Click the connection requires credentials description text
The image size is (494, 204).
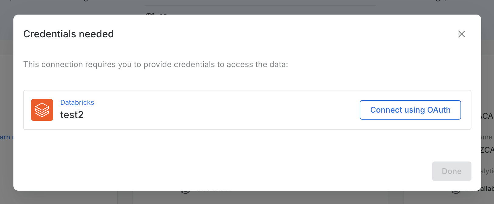pyautogui.click(x=155, y=64)
